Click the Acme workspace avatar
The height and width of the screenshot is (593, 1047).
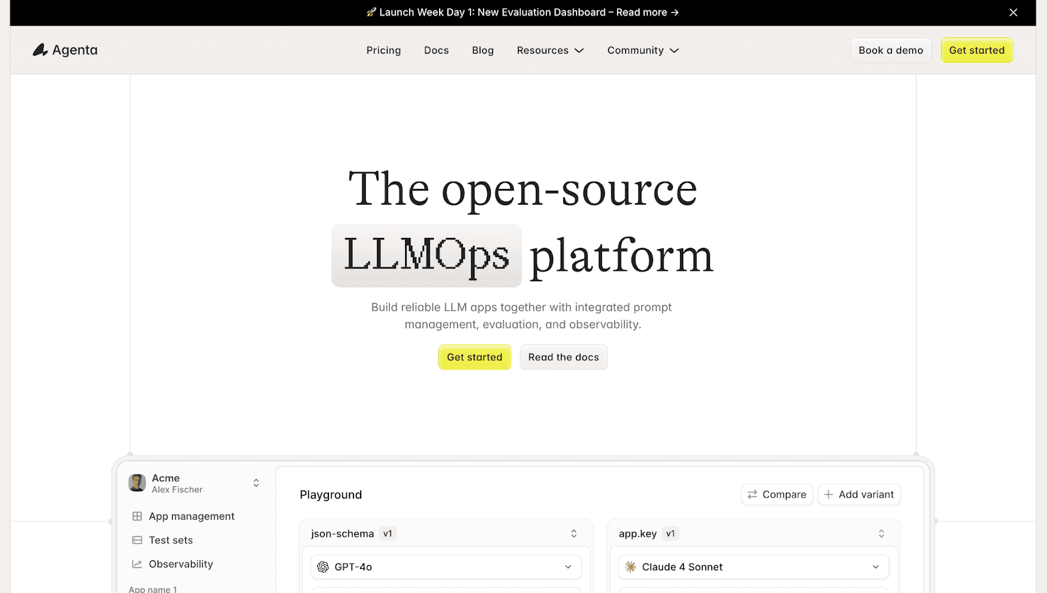(137, 483)
